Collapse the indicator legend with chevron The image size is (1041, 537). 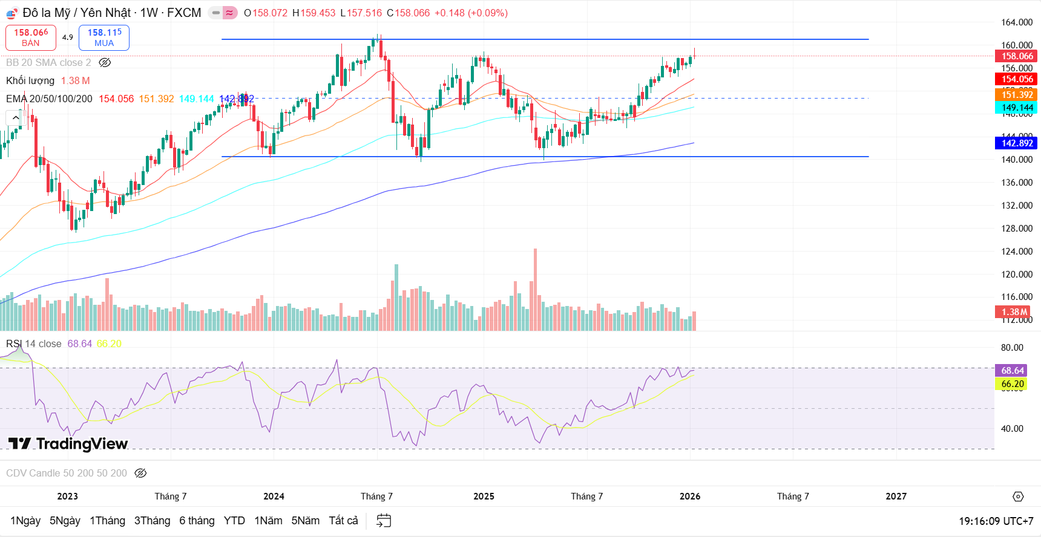(15, 117)
